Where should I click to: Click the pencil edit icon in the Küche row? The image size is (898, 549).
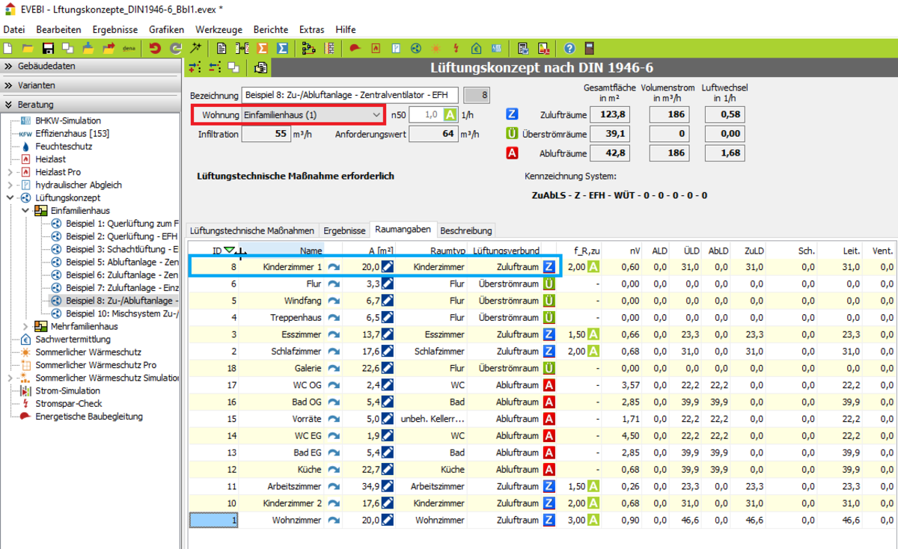[x=388, y=470]
